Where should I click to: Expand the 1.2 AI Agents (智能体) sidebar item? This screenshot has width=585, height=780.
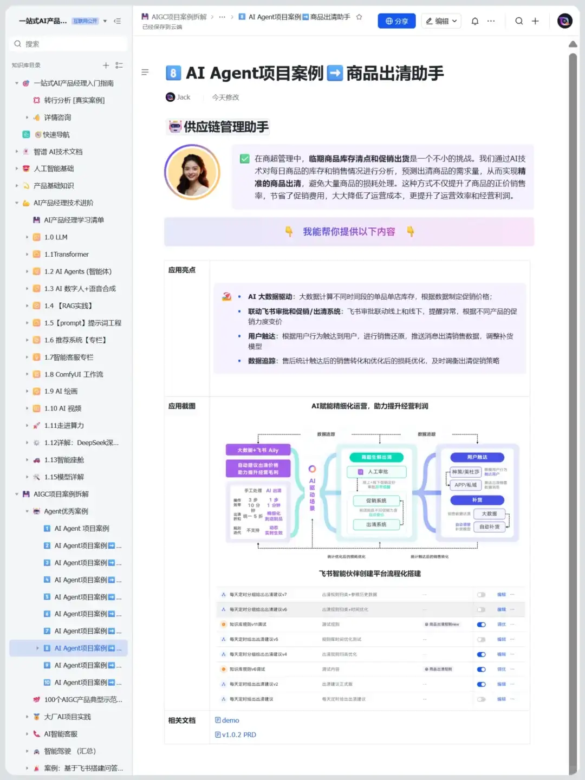[x=27, y=271]
